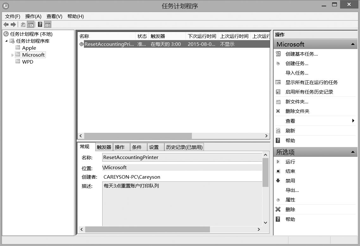
Task: Click the back arrow toolbar icon
Action: click(6, 25)
